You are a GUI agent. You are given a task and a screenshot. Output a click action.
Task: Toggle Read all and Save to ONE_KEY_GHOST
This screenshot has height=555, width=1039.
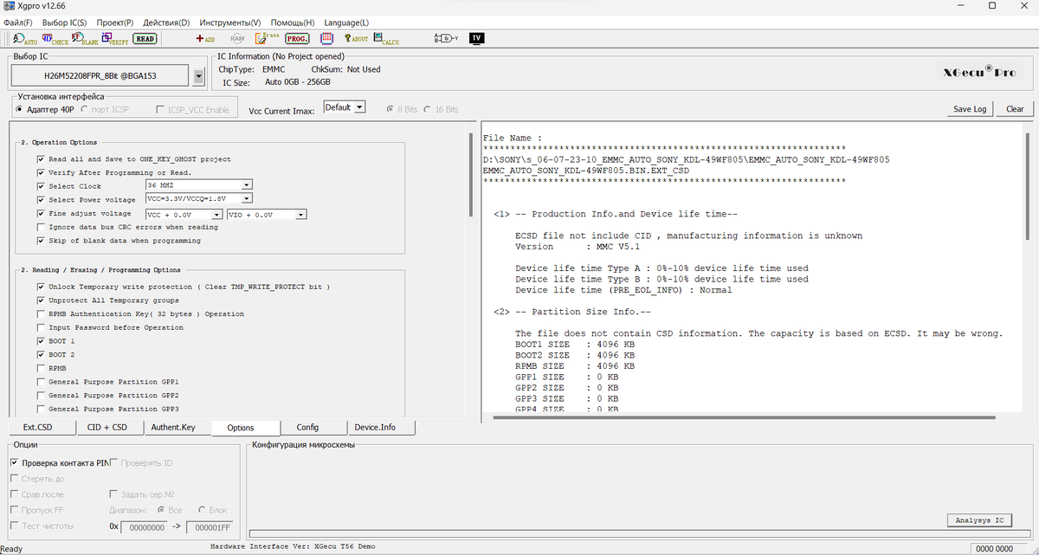tap(41, 159)
